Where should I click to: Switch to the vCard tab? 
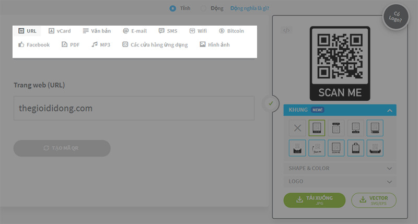pos(59,31)
